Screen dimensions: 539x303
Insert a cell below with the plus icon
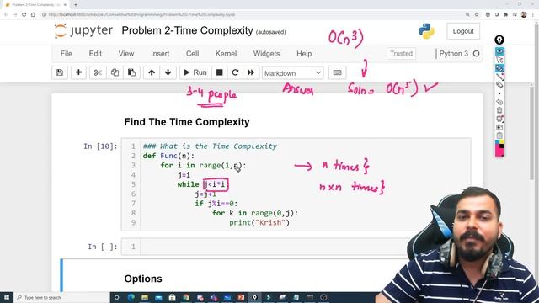pos(78,72)
